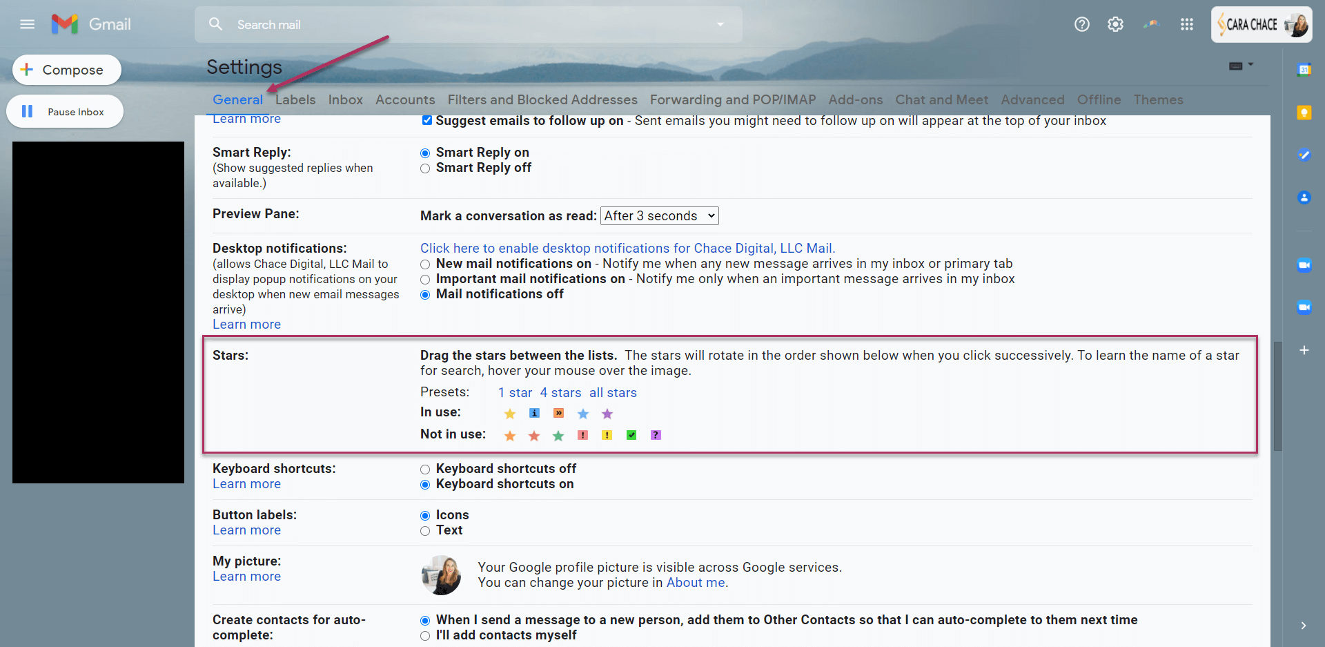Viewport: 1325px width, 647px height.
Task: Select I'll add contacts myself
Action: (x=425, y=636)
